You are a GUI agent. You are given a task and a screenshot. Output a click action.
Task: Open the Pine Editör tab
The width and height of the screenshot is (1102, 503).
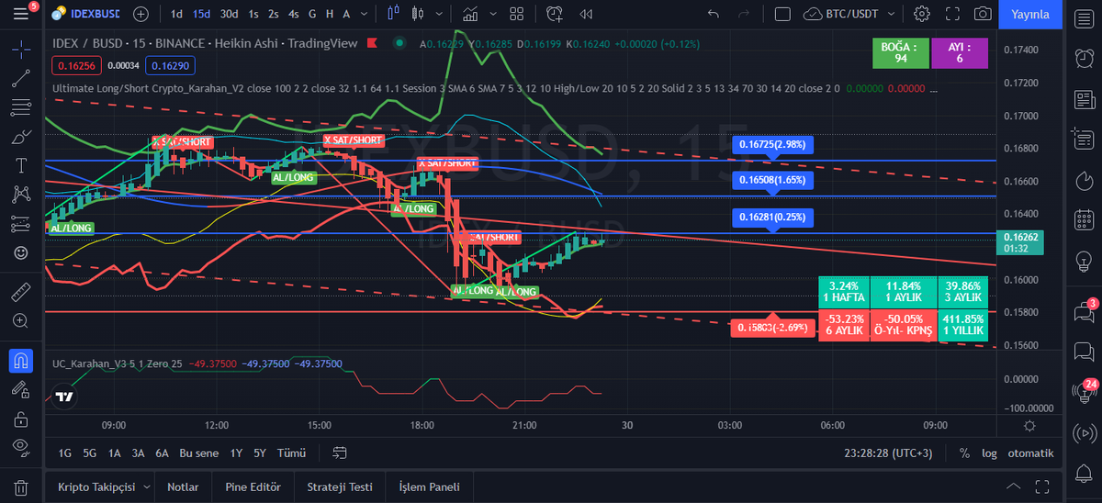click(253, 487)
